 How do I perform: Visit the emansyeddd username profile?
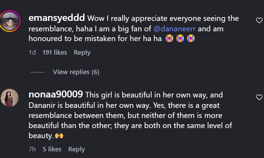(x=56, y=18)
